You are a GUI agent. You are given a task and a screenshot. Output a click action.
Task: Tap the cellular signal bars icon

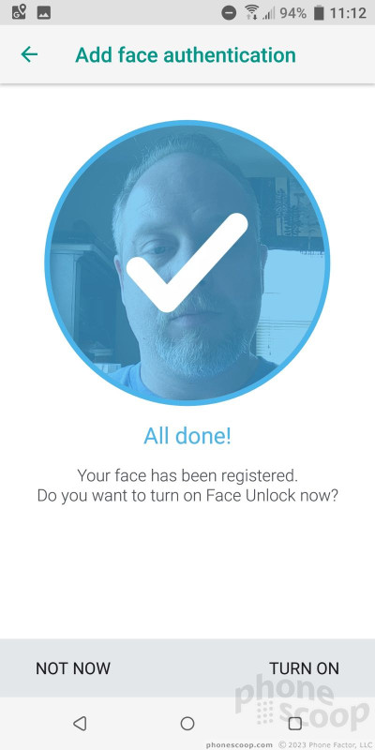268,13
